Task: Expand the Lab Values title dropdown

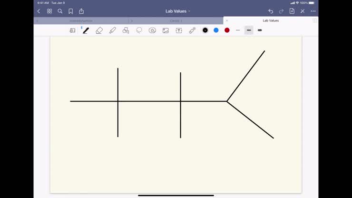Action: [x=178, y=11]
